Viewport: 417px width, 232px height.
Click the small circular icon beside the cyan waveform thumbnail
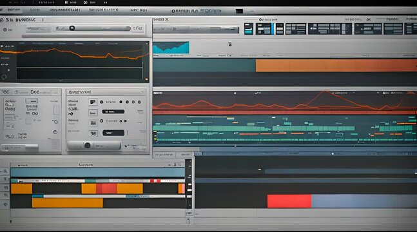230,44
